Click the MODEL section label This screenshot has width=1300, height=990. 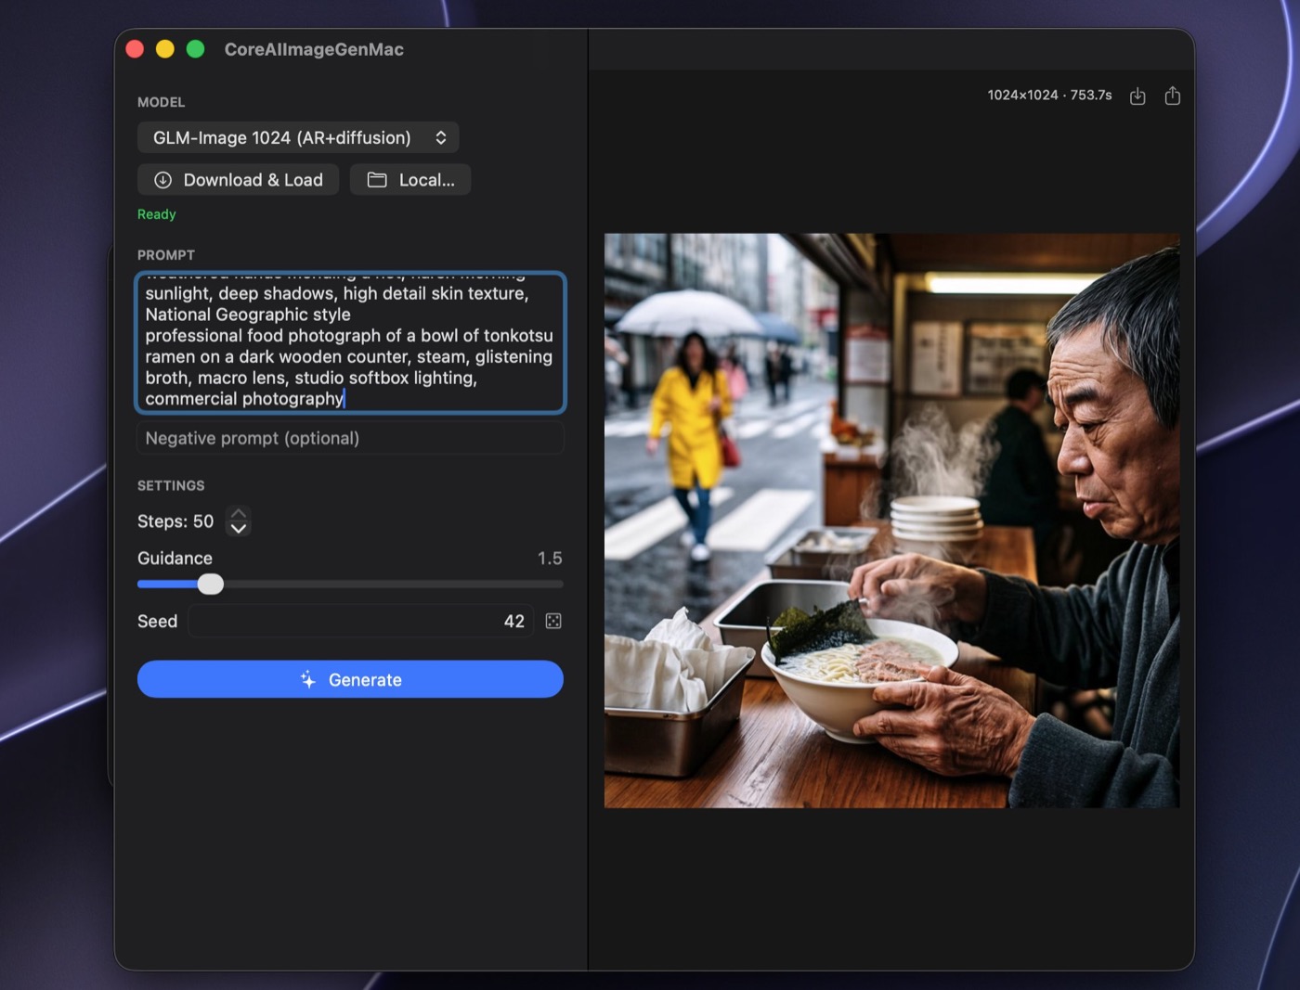(x=162, y=102)
